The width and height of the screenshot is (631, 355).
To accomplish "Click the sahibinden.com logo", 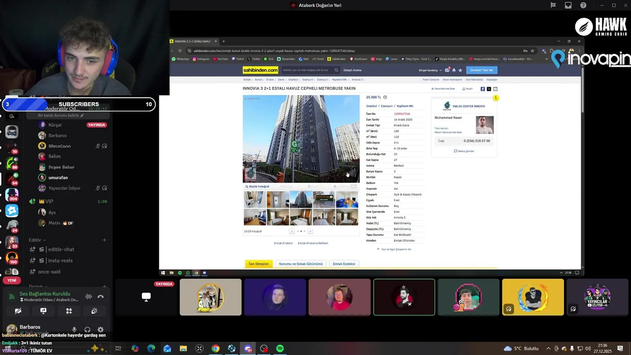I will [260, 70].
